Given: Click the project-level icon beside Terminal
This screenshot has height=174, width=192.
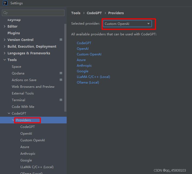Looking at the screenshot, I should tap(61, 100).
